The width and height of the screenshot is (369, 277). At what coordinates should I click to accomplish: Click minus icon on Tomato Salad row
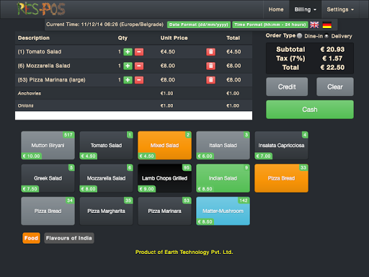click(139, 52)
